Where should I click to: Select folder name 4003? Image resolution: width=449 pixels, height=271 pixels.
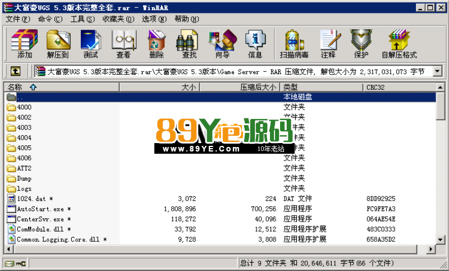pos(24,127)
